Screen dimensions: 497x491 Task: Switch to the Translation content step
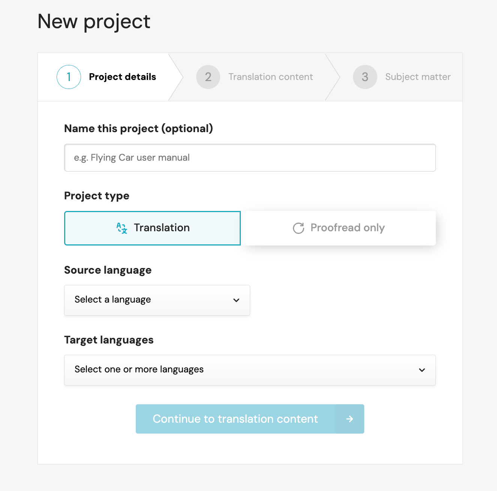click(270, 77)
